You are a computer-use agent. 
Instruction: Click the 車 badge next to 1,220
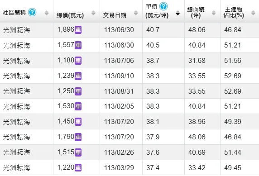click(x=78, y=168)
